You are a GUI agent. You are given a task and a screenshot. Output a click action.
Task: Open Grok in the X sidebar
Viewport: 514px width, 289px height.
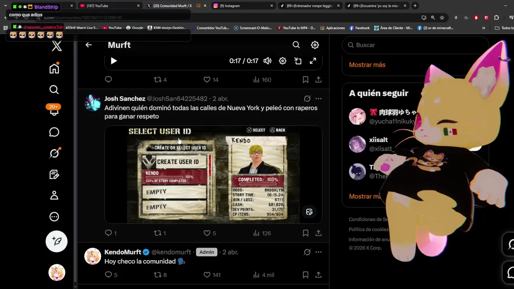54,153
